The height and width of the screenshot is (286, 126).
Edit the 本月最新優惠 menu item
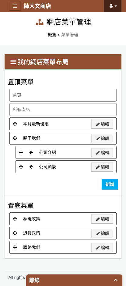click(x=102, y=124)
